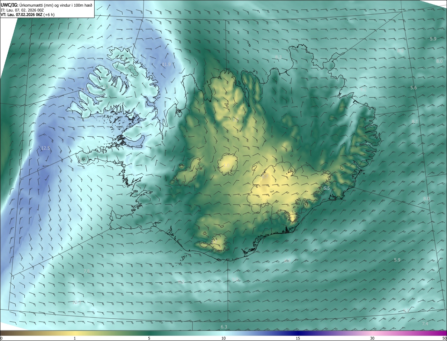
Task: Click the colorbar tick label 30
Action: [x=372, y=338]
